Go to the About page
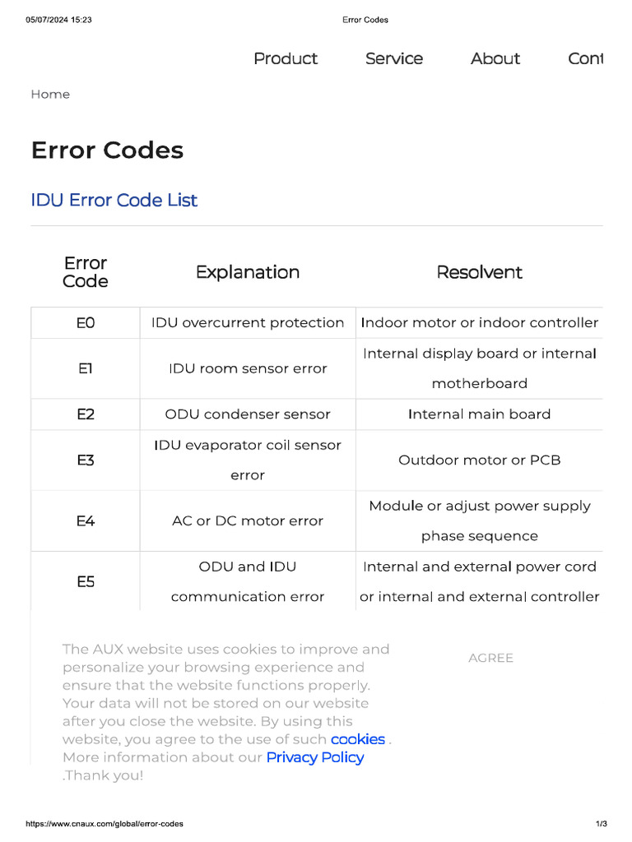This screenshot has height=842, width=632. coord(495,58)
